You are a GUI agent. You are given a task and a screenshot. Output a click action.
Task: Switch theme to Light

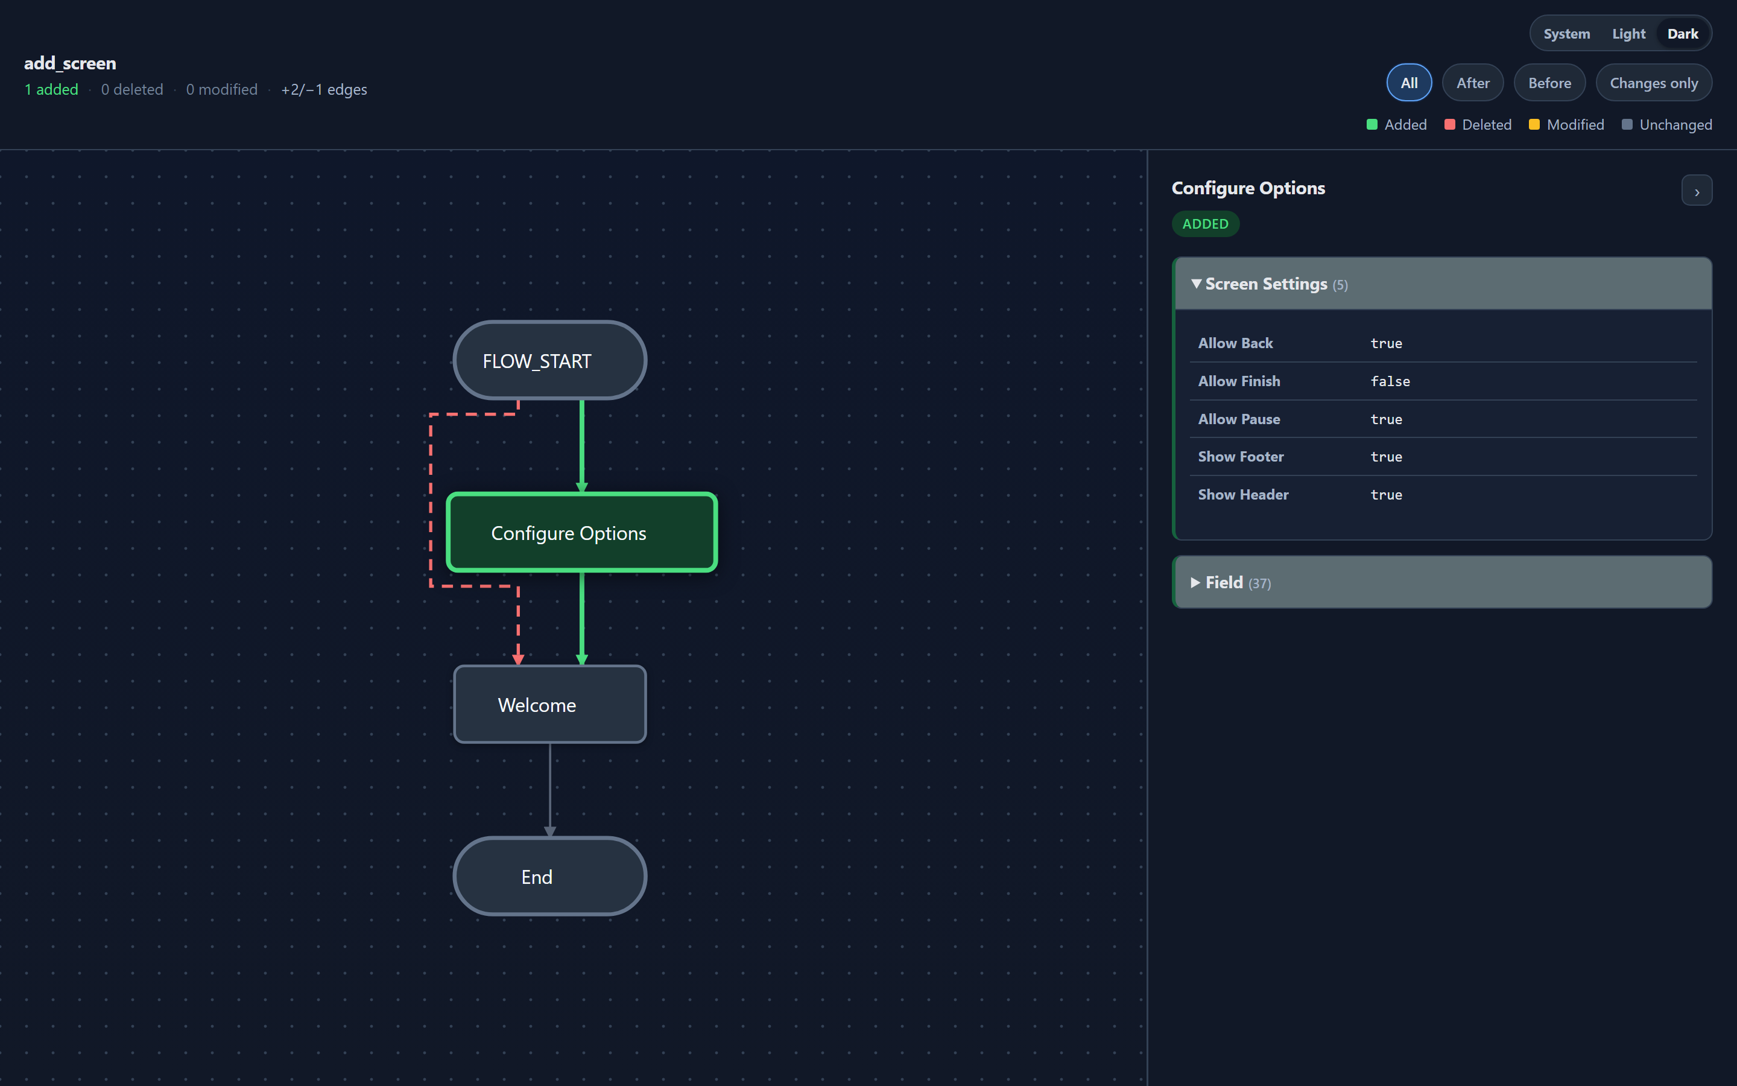[1628, 34]
